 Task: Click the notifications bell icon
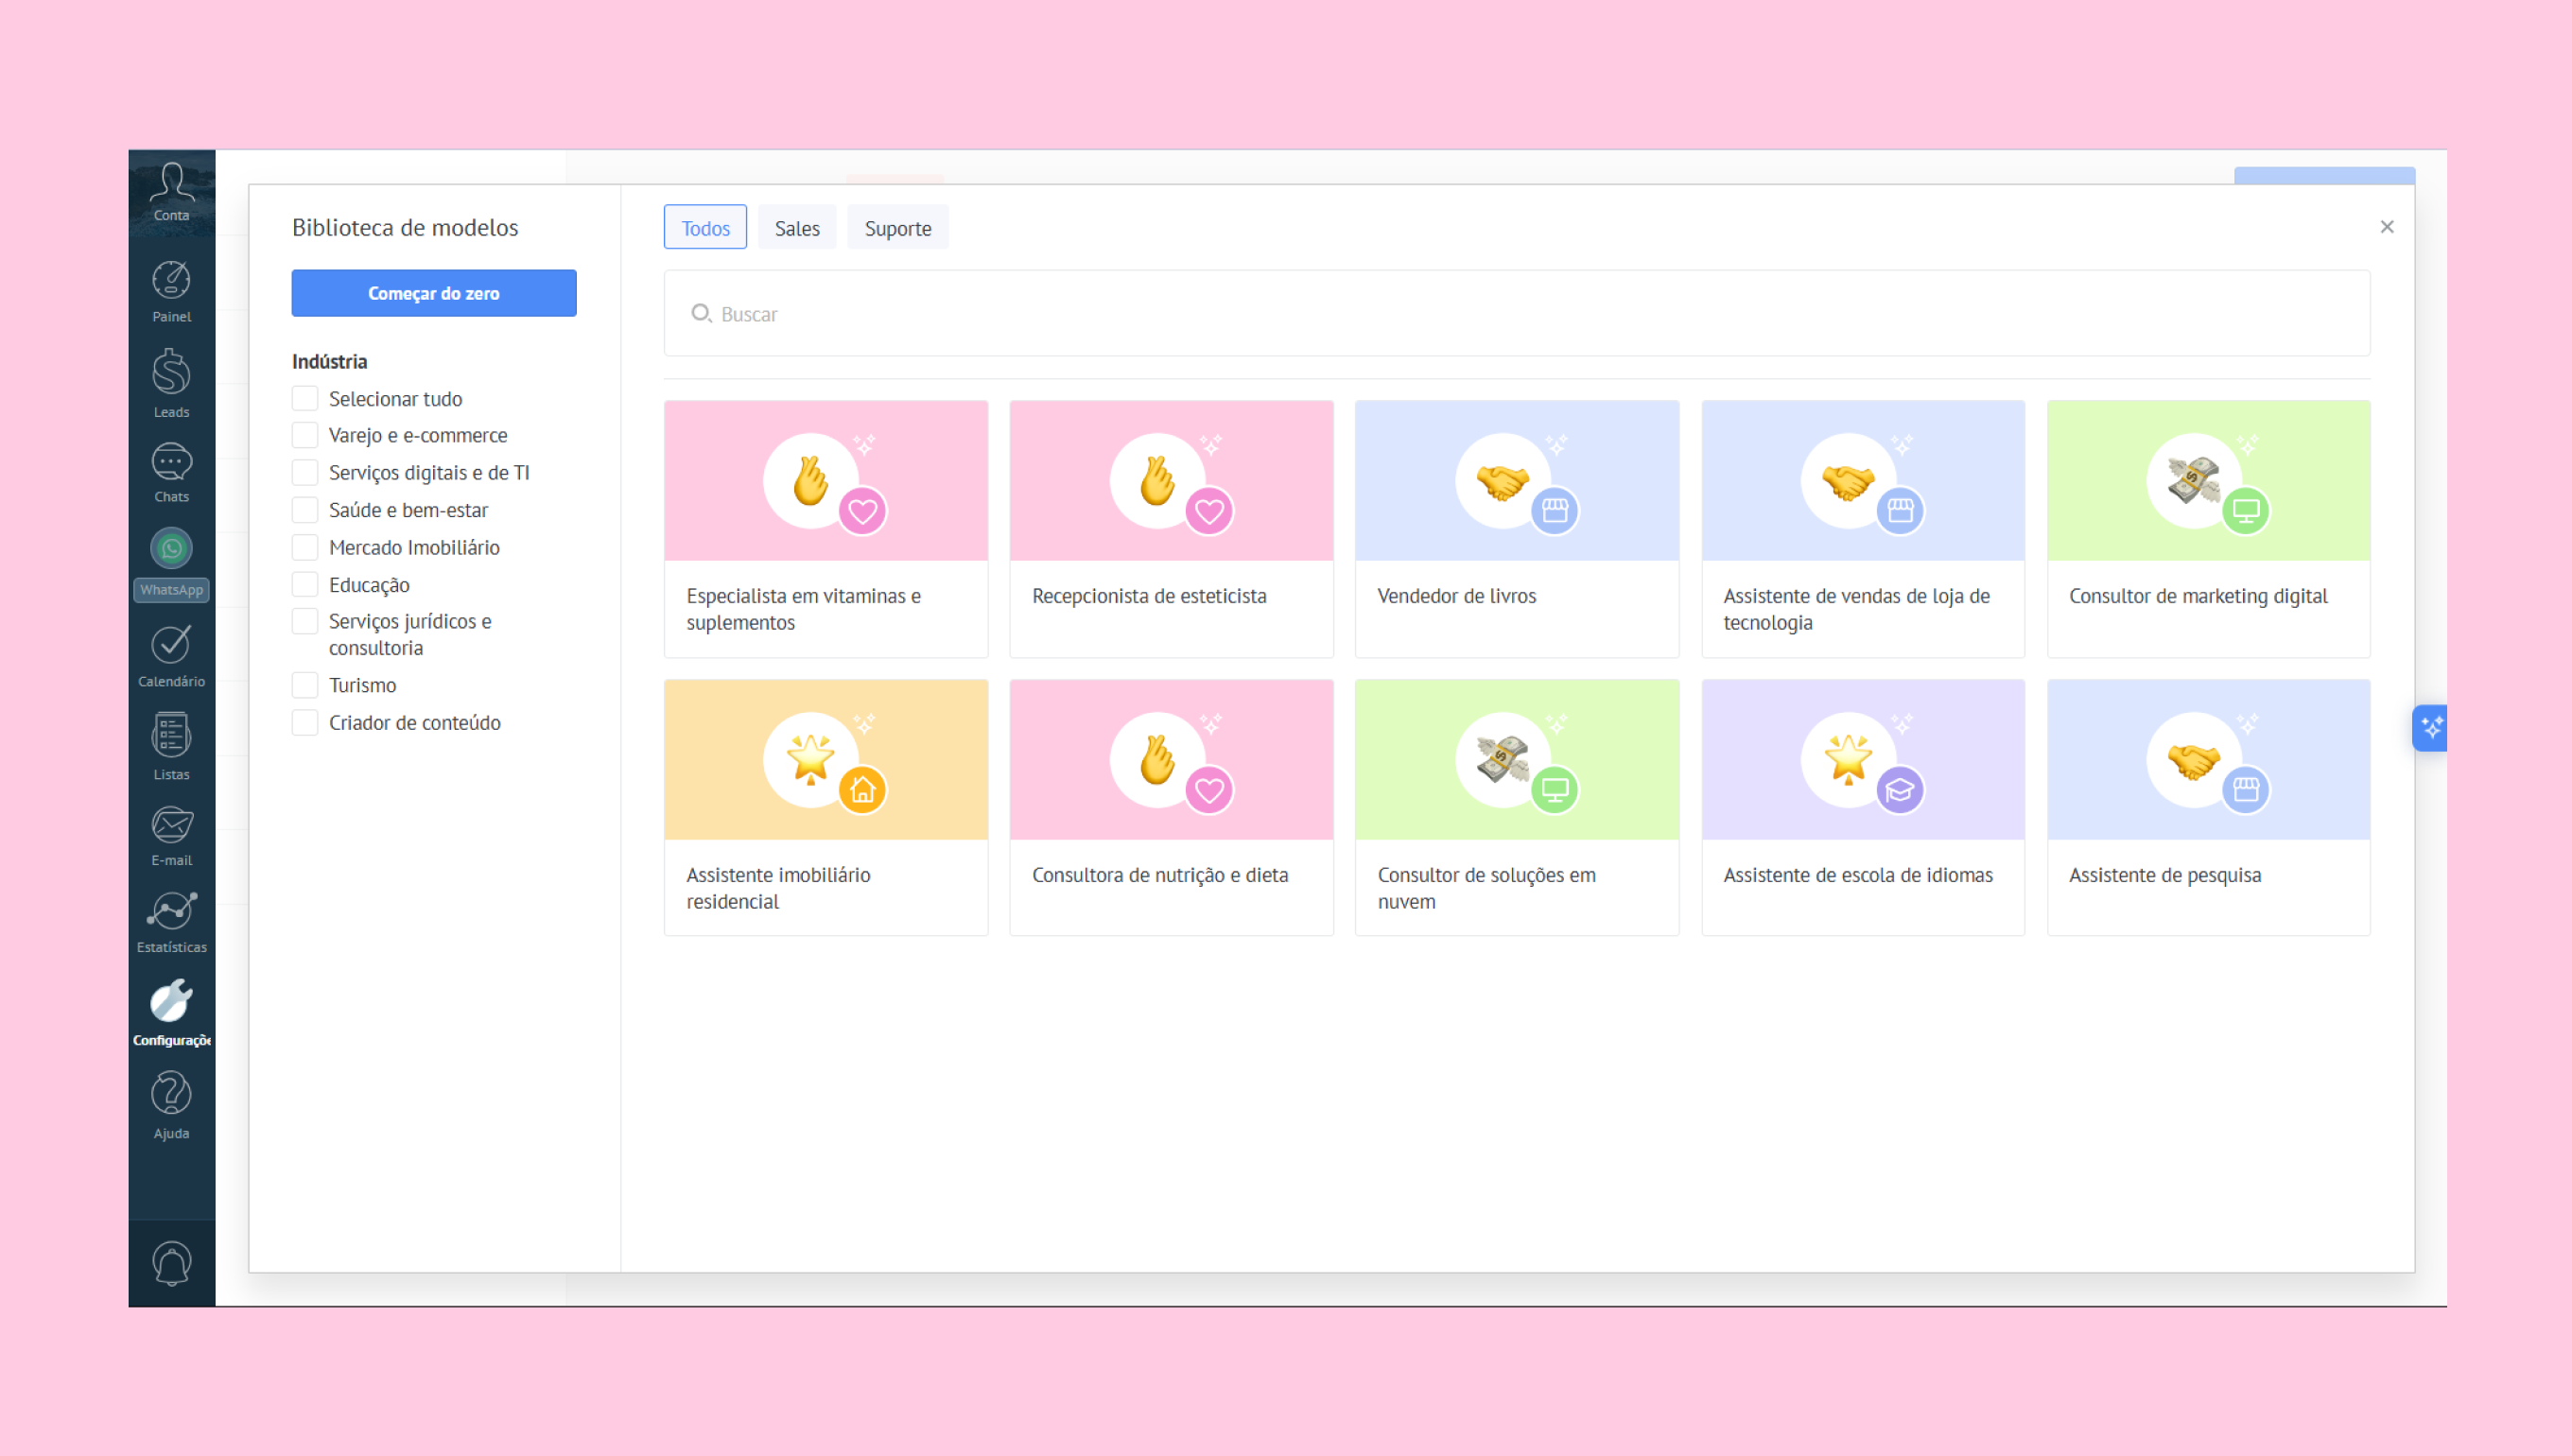(171, 1263)
